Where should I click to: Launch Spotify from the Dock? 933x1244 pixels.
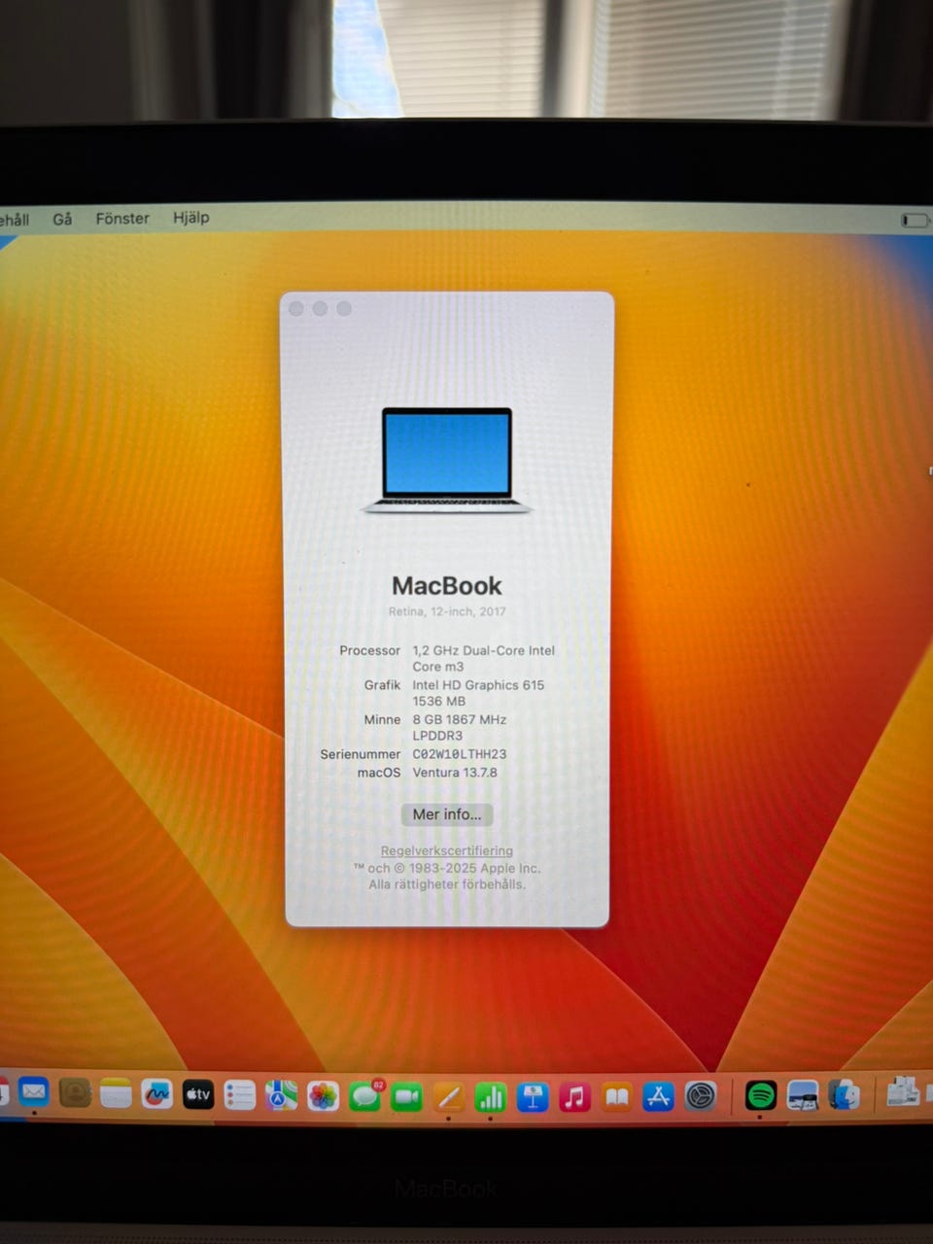761,1096
